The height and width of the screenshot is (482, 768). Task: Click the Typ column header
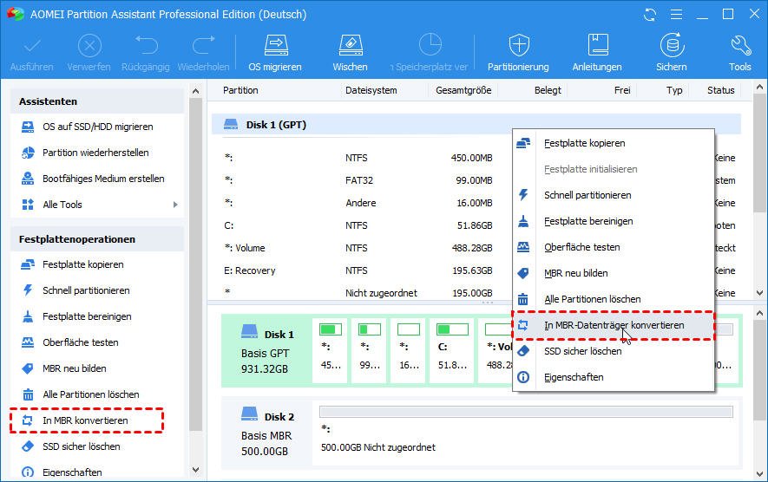pos(674,90)
